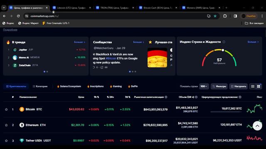
Task: Click the Настроить button
Action: (238, 87)
